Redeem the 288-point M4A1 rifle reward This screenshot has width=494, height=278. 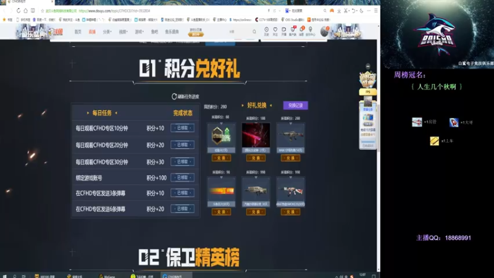coord(290,158)
